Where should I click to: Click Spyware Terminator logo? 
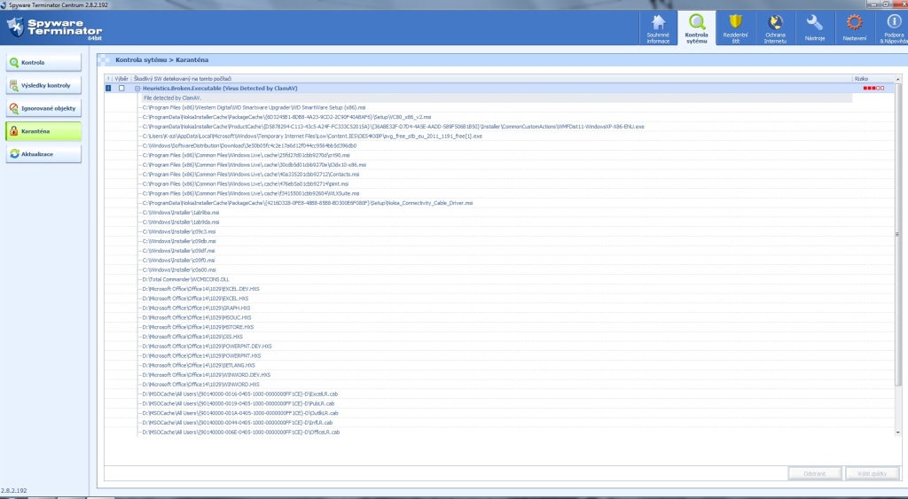(54, 28)
